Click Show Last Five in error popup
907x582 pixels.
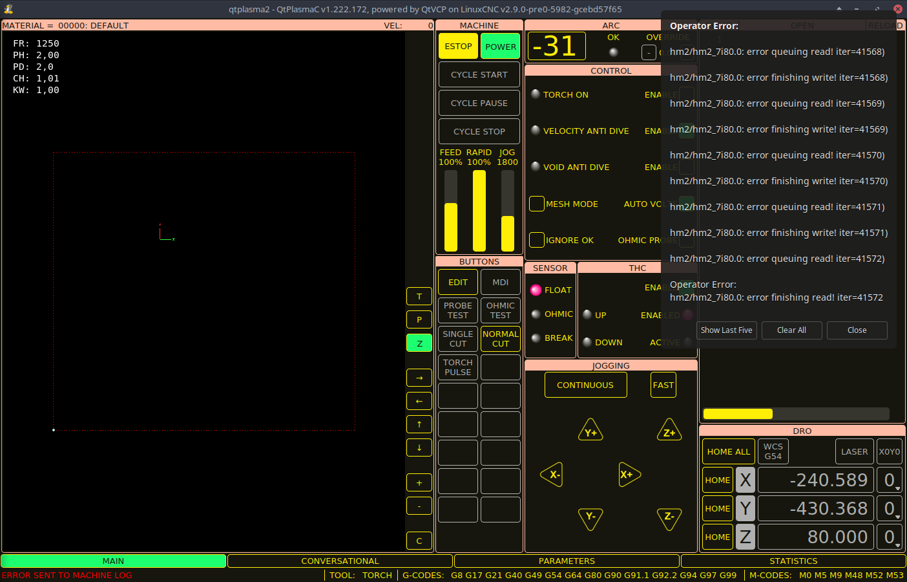click(727, 330)
